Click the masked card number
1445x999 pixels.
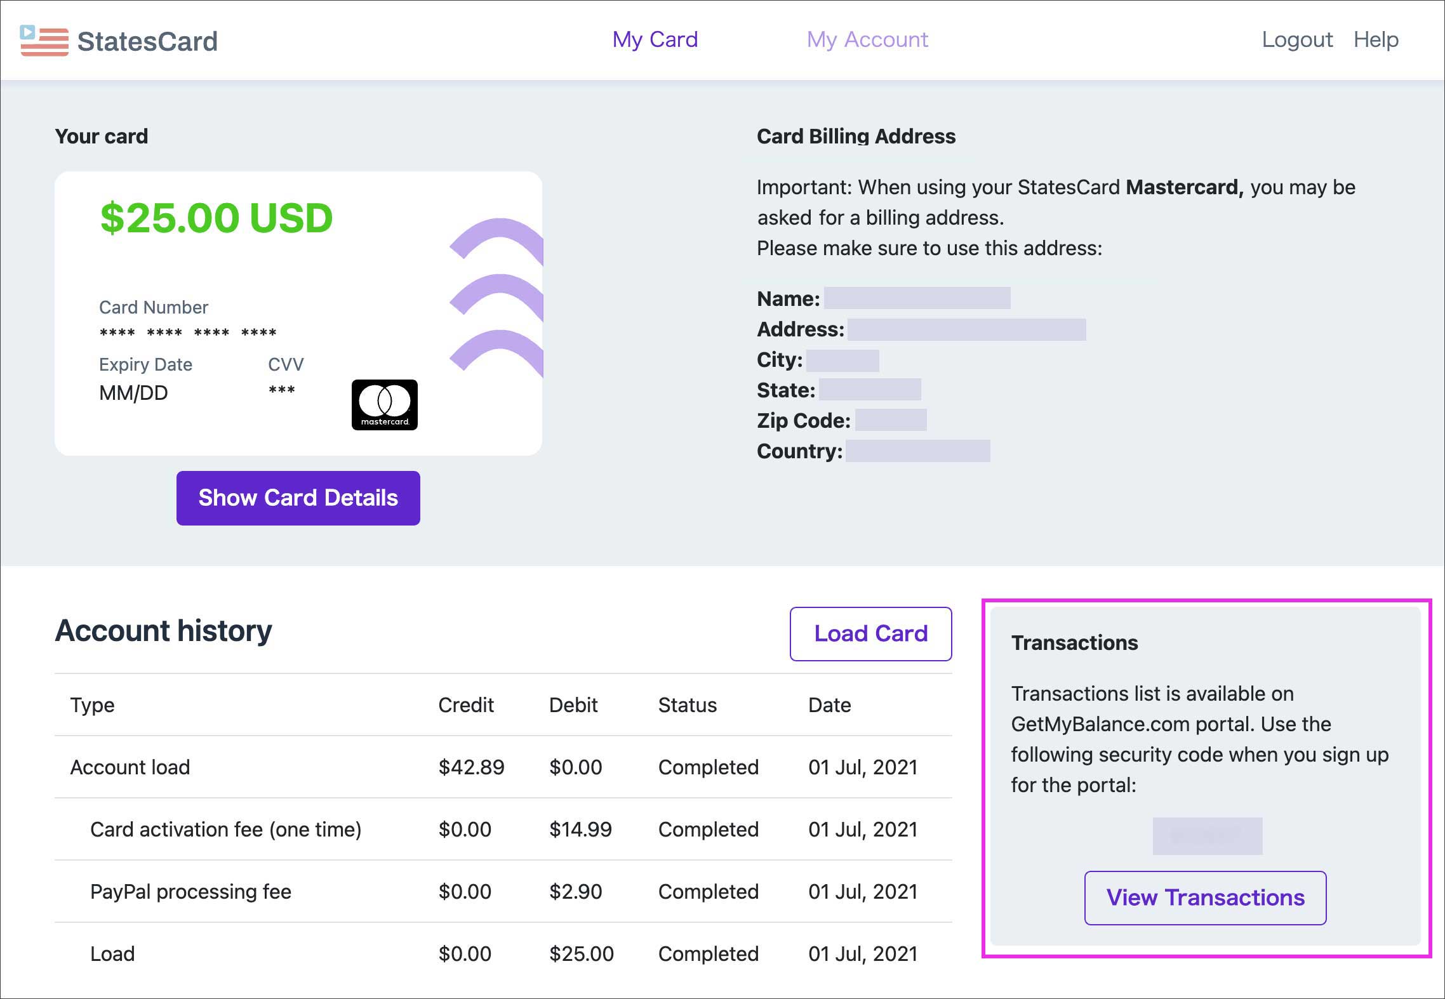(188, 333)
